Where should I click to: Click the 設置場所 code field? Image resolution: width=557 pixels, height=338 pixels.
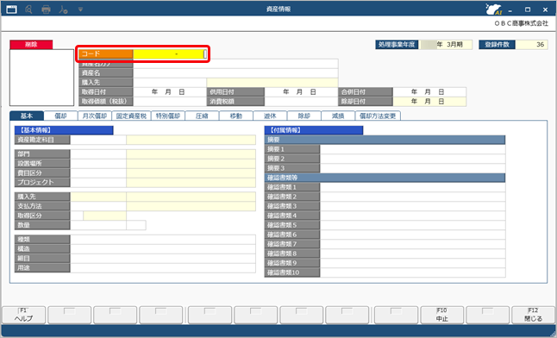click(x=98, y=164)
